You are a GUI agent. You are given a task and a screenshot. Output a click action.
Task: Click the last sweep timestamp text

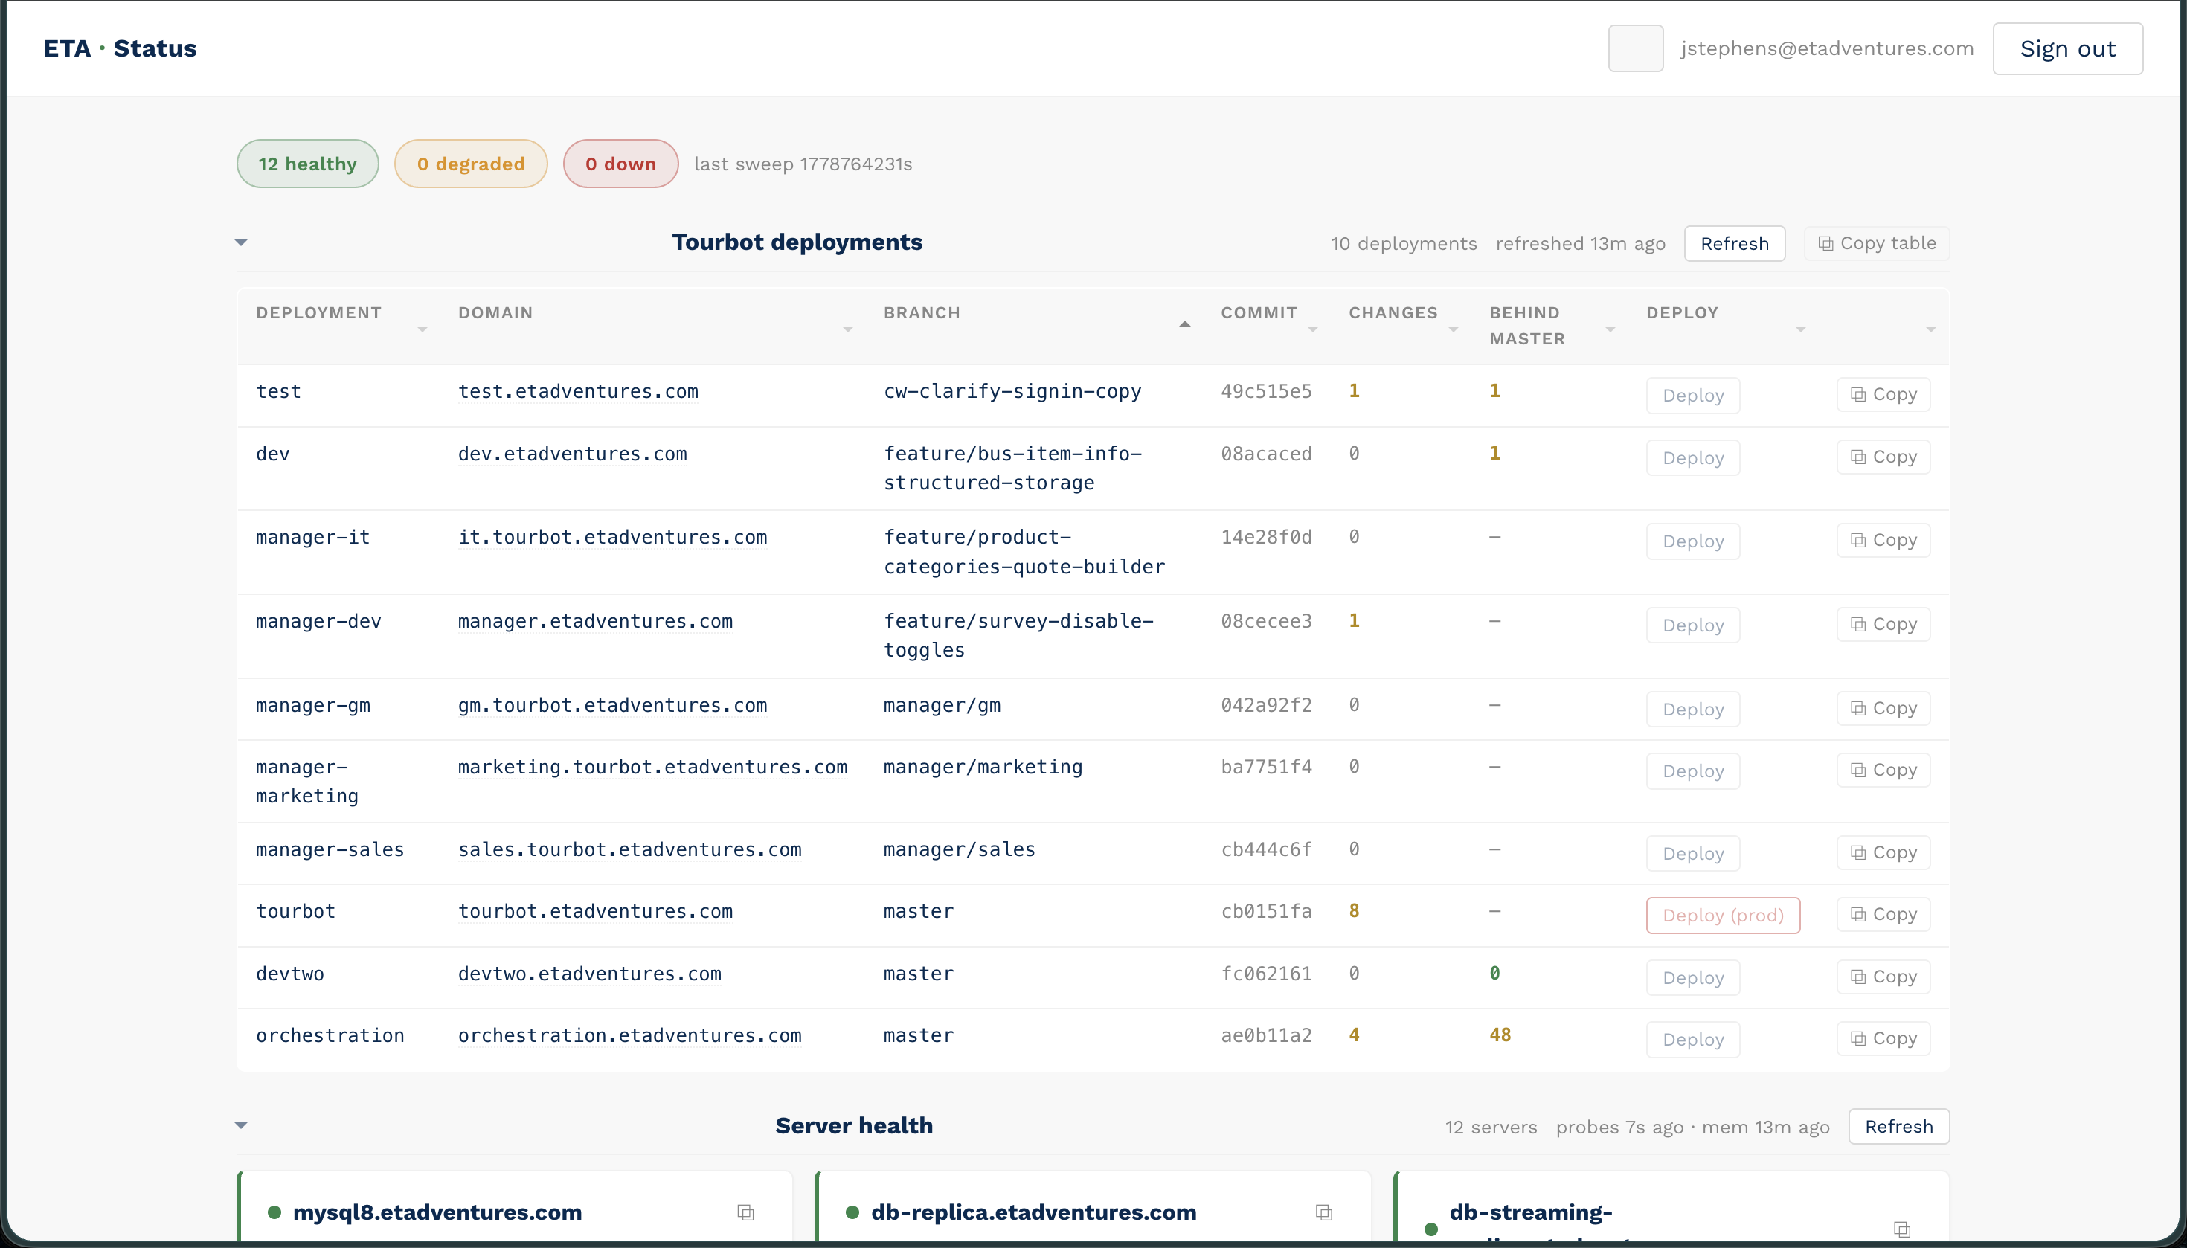coord(803,164)
